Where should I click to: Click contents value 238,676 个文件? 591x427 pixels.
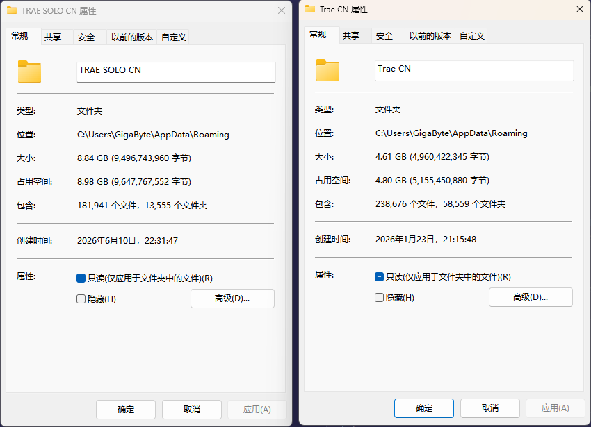pyautogui.click(x=440, y=203)
